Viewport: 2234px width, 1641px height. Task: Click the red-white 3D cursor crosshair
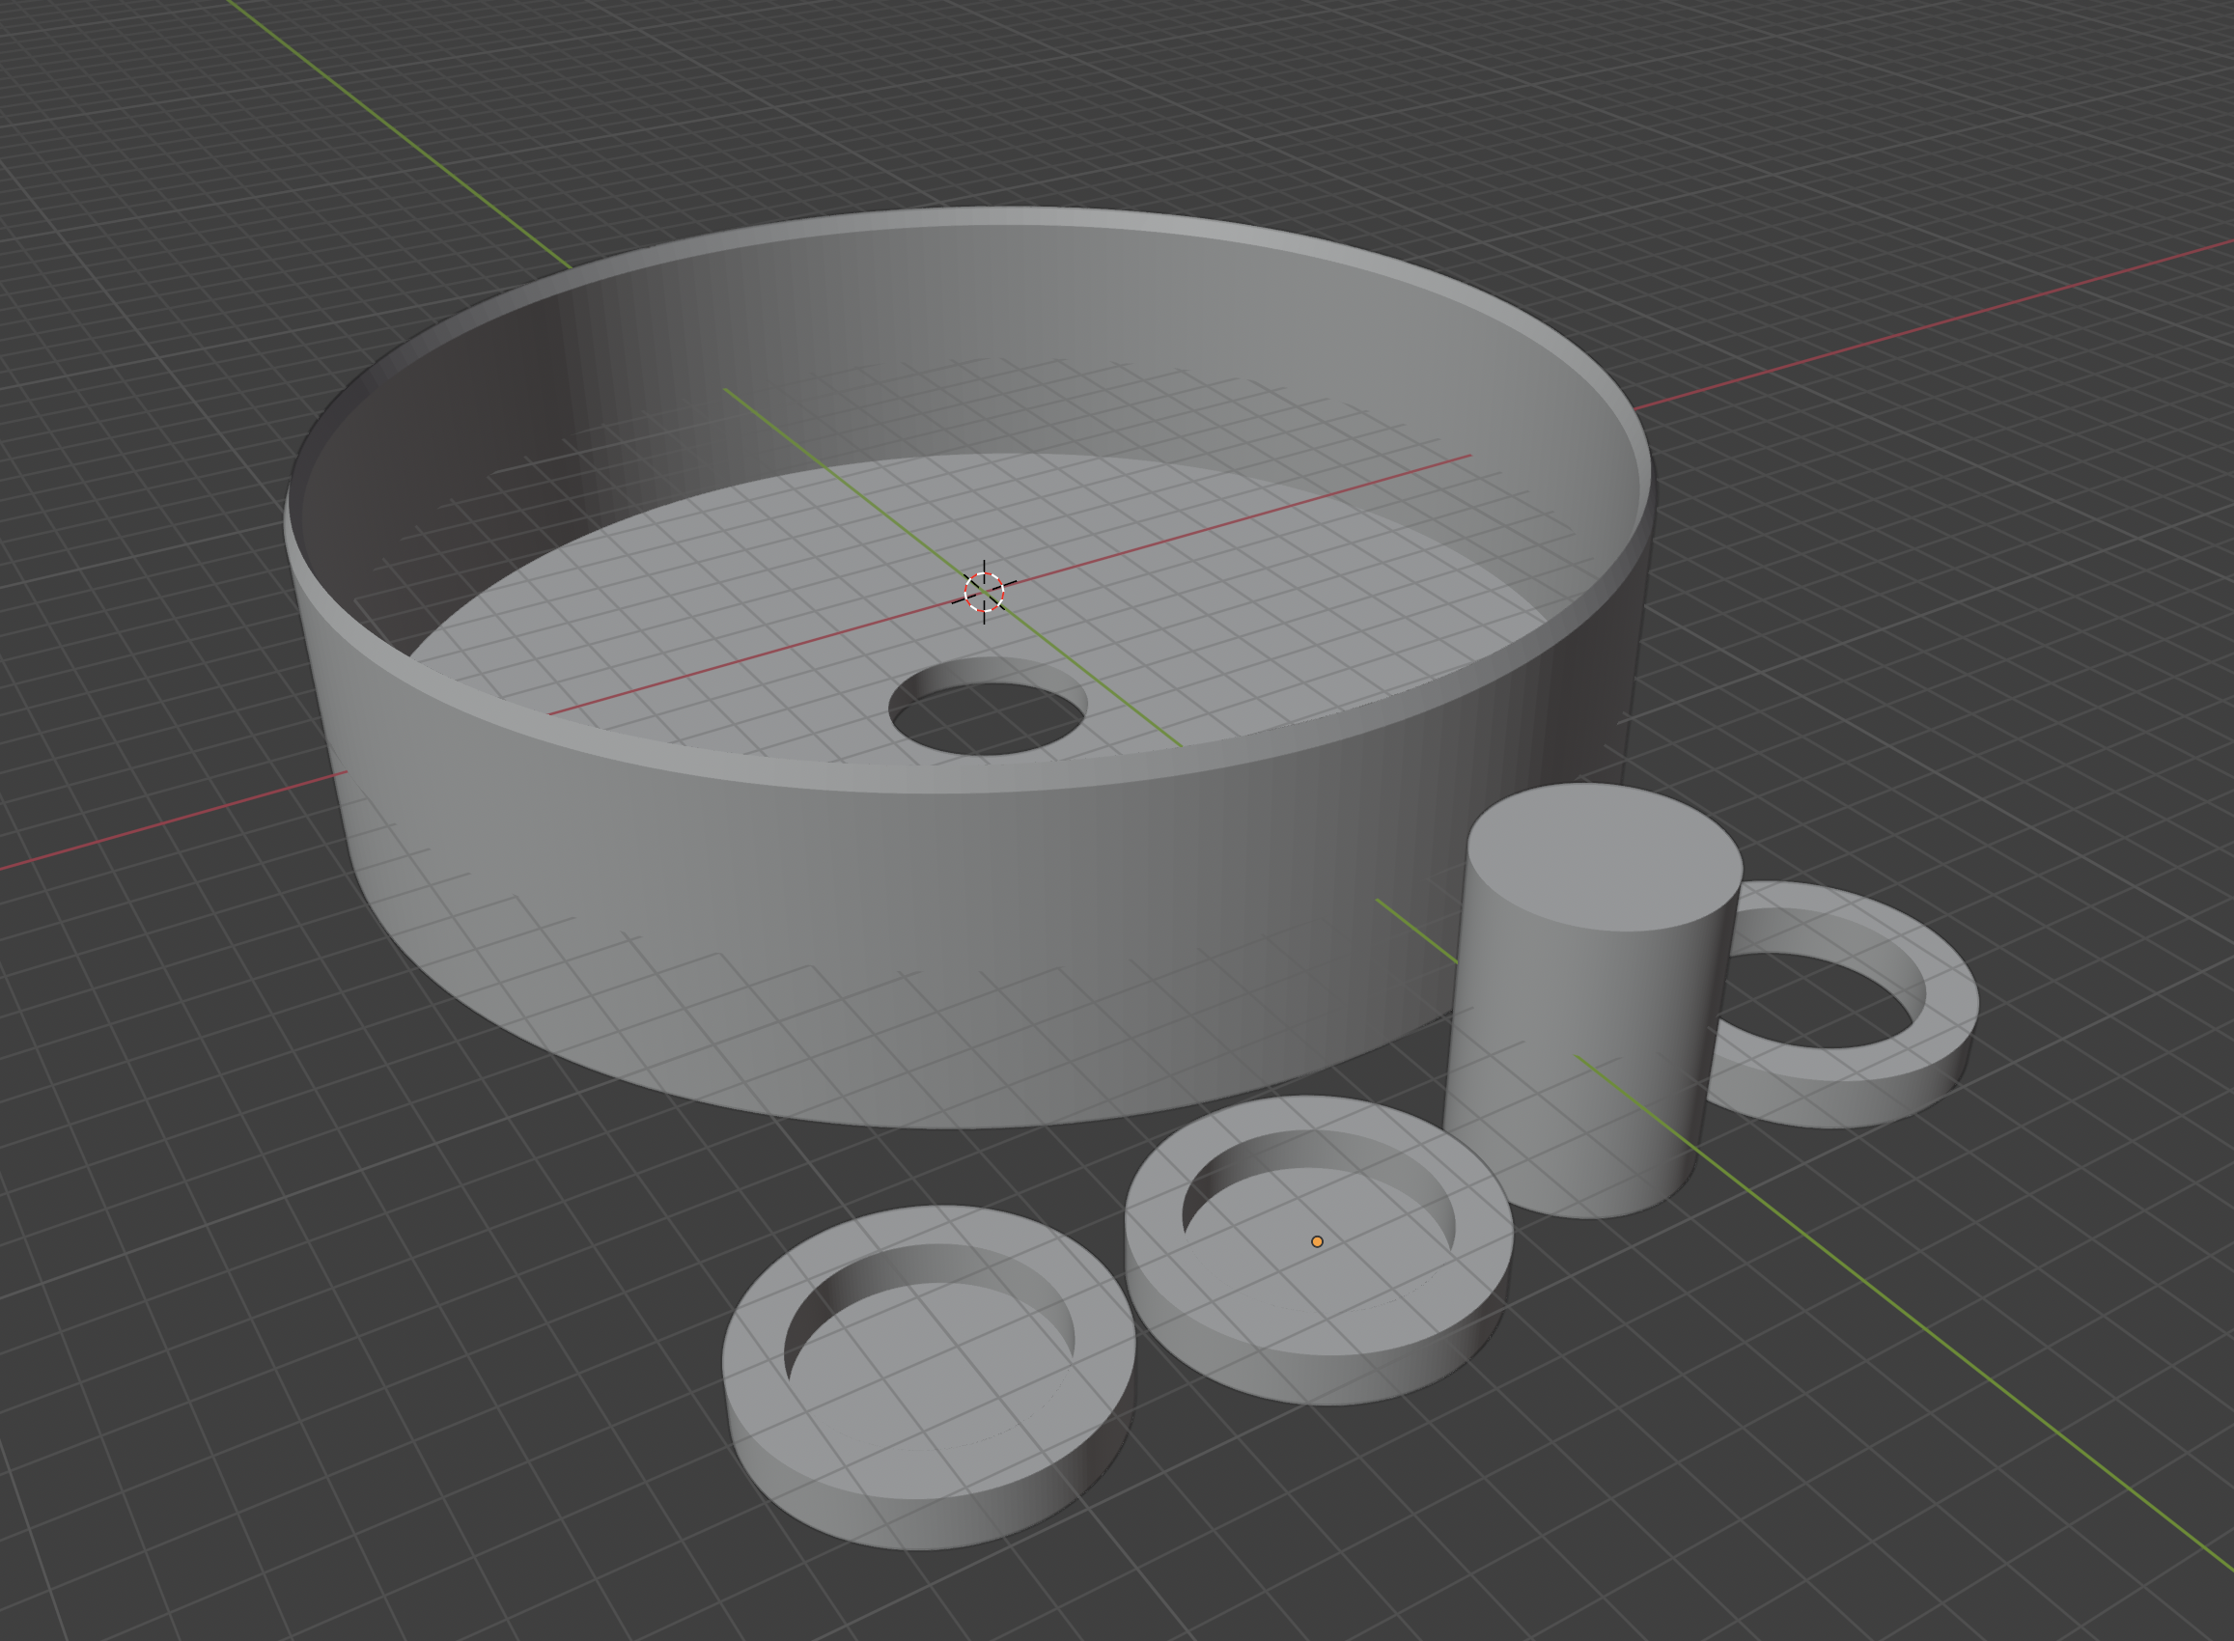pos(985,592)
